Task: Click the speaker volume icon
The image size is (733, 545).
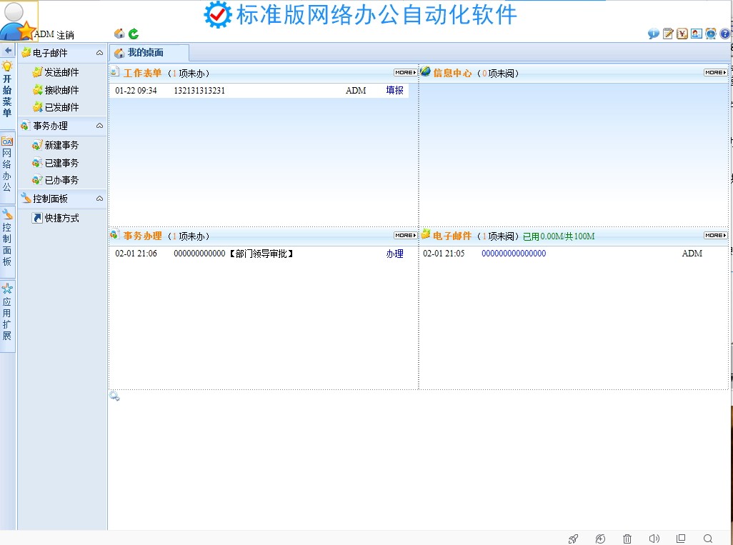Action: click(x=654, y=539)
